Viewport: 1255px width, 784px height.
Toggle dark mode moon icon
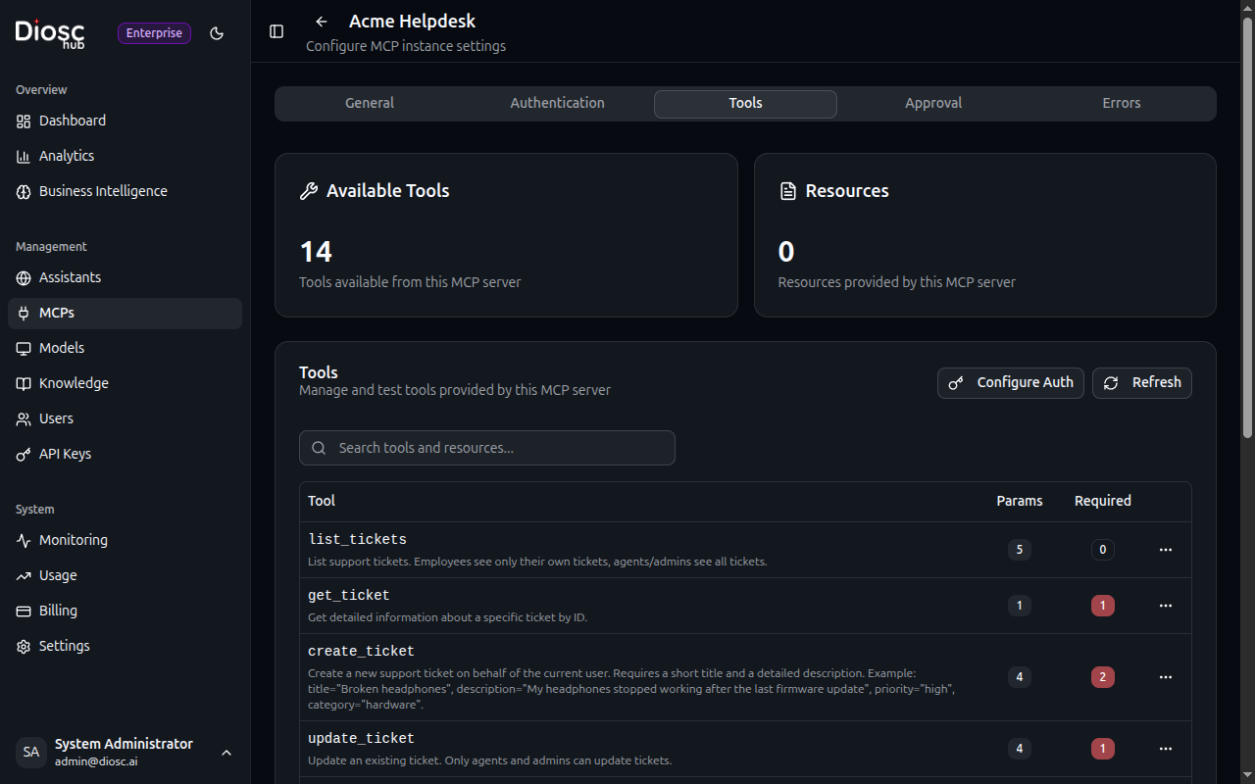point(217,33)
